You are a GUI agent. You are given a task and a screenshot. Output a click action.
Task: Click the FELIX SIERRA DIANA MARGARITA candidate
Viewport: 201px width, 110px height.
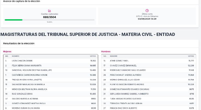click(27, 66)
